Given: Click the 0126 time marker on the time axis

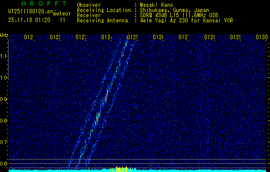Looking at the screenshot, I should pyautogui.click(x=158, y=37).
